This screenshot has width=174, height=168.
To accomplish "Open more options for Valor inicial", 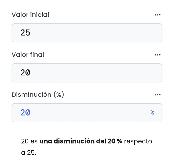I will (158, 15).
